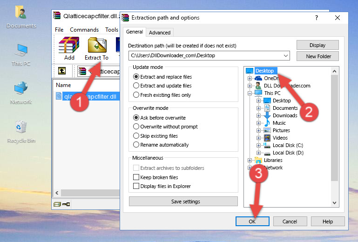
Task: Open the destination path dropdown arrow
Action: click(286, 56)
